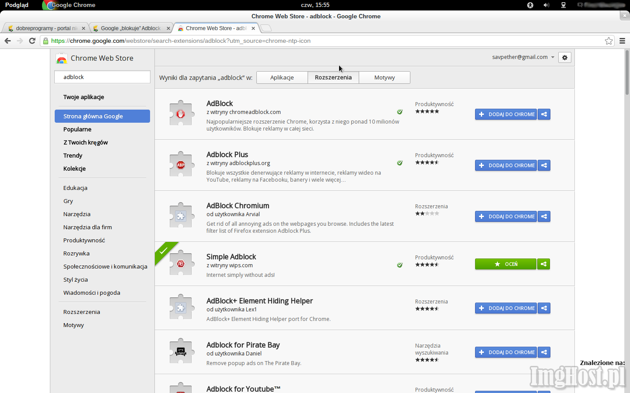
Task: Open the Trendy sidebar section
Action: [x=73, y=155]
